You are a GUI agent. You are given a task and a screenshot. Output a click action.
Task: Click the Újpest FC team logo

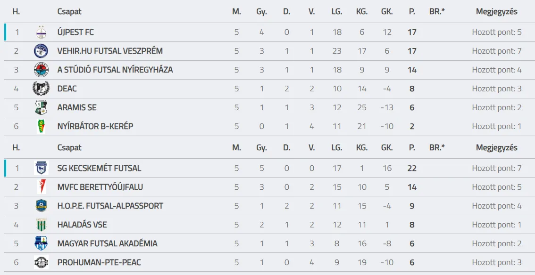(41, 32)
